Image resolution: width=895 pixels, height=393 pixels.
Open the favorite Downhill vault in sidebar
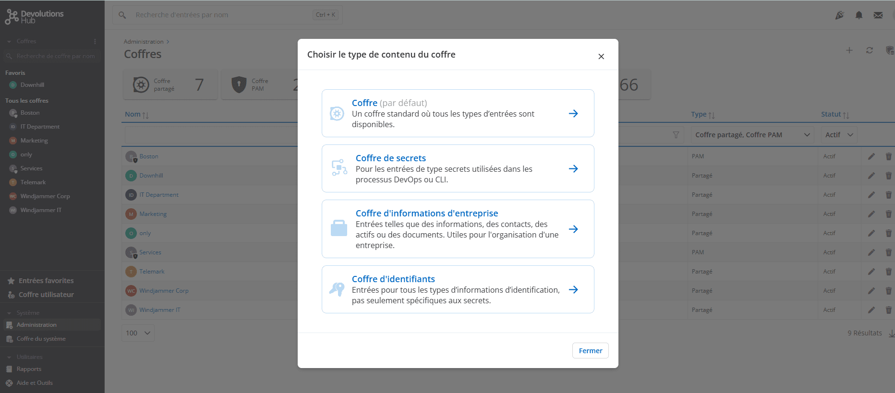tap(32, 85)
